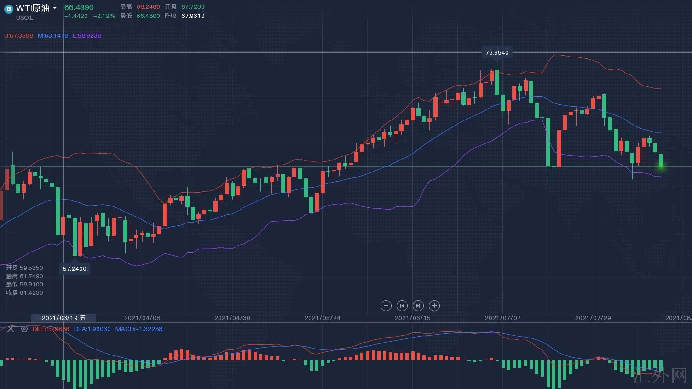Click the Bollinger upper band U:67.3598 label
Screen dimensions: 692x389
pyautogui.click(x=19, y=36)
